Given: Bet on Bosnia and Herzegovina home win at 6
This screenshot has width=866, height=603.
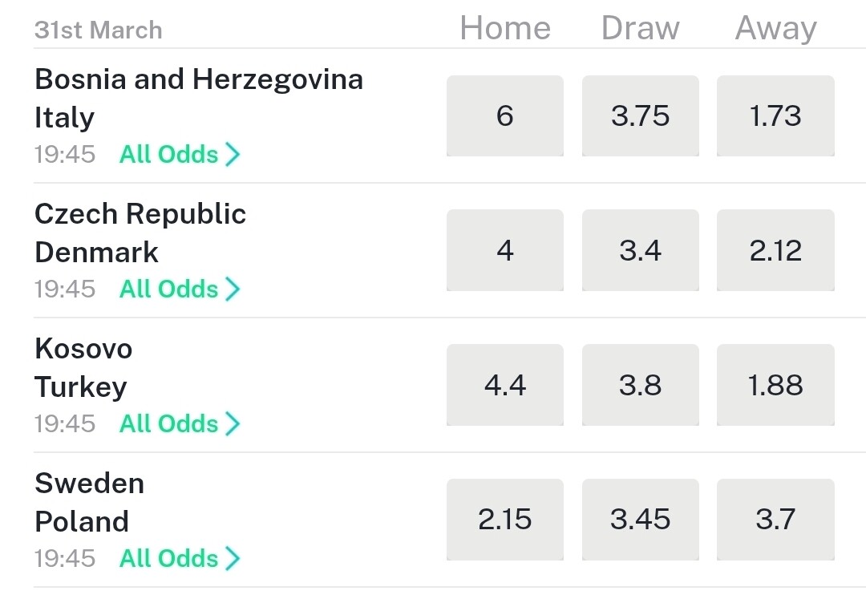Looking at the screenshot, I should [504, 116].
